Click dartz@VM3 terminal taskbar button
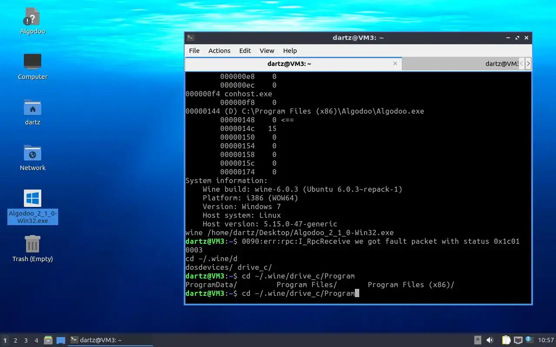The width and height of the screenshot is (556, 347). point(111,340)
